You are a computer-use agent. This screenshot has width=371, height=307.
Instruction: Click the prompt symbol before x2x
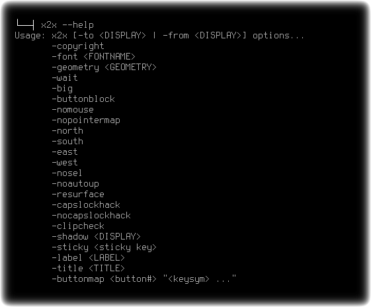(x=26, y=24)
